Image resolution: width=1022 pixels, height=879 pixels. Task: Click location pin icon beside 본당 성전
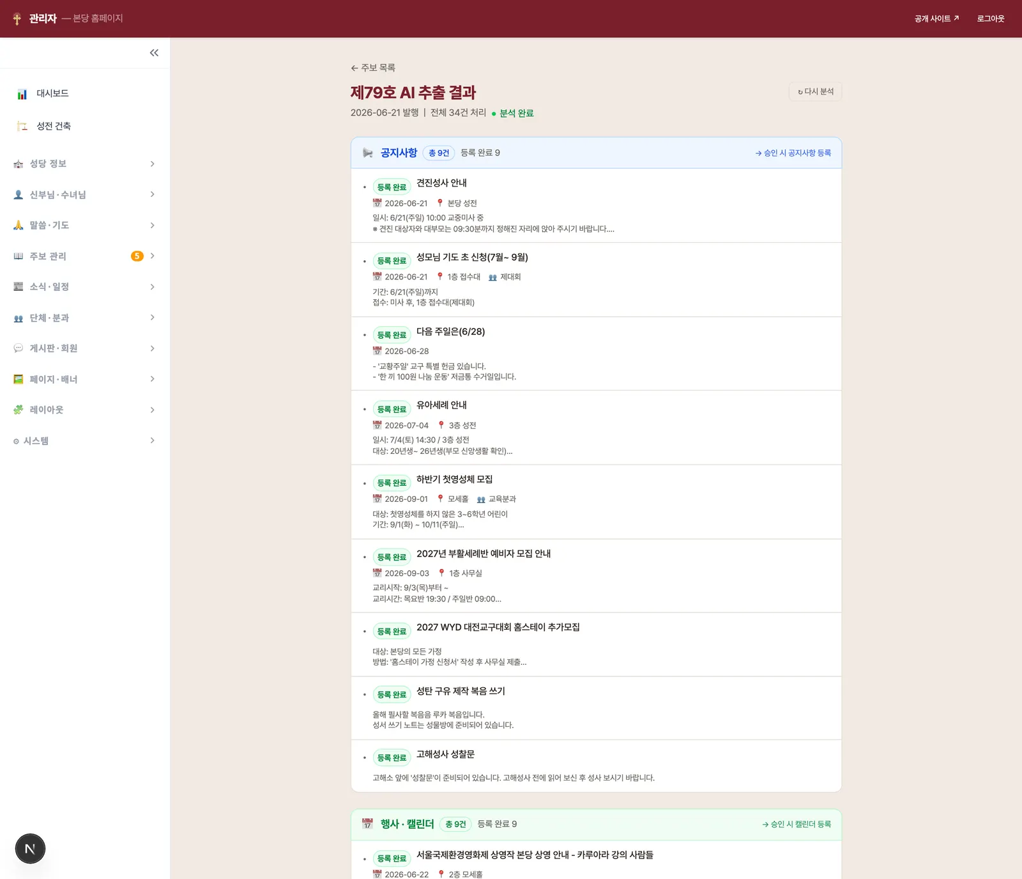tap(439, 203)
